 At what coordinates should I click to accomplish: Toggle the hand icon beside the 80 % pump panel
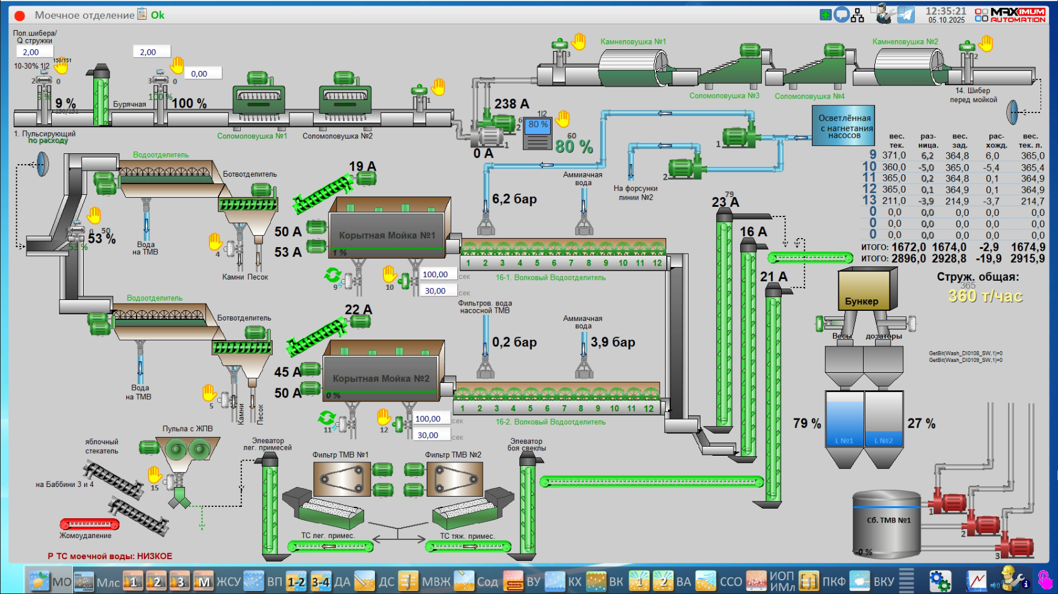[x=563, y=118]
